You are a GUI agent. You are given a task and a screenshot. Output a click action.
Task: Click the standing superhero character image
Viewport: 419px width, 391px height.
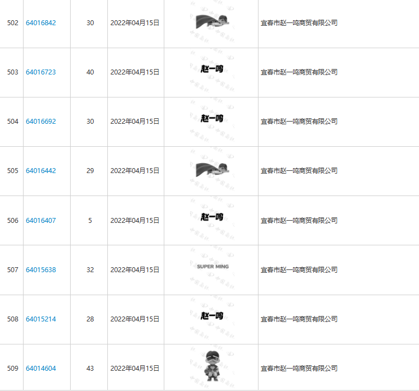click(x=211, y=366)
